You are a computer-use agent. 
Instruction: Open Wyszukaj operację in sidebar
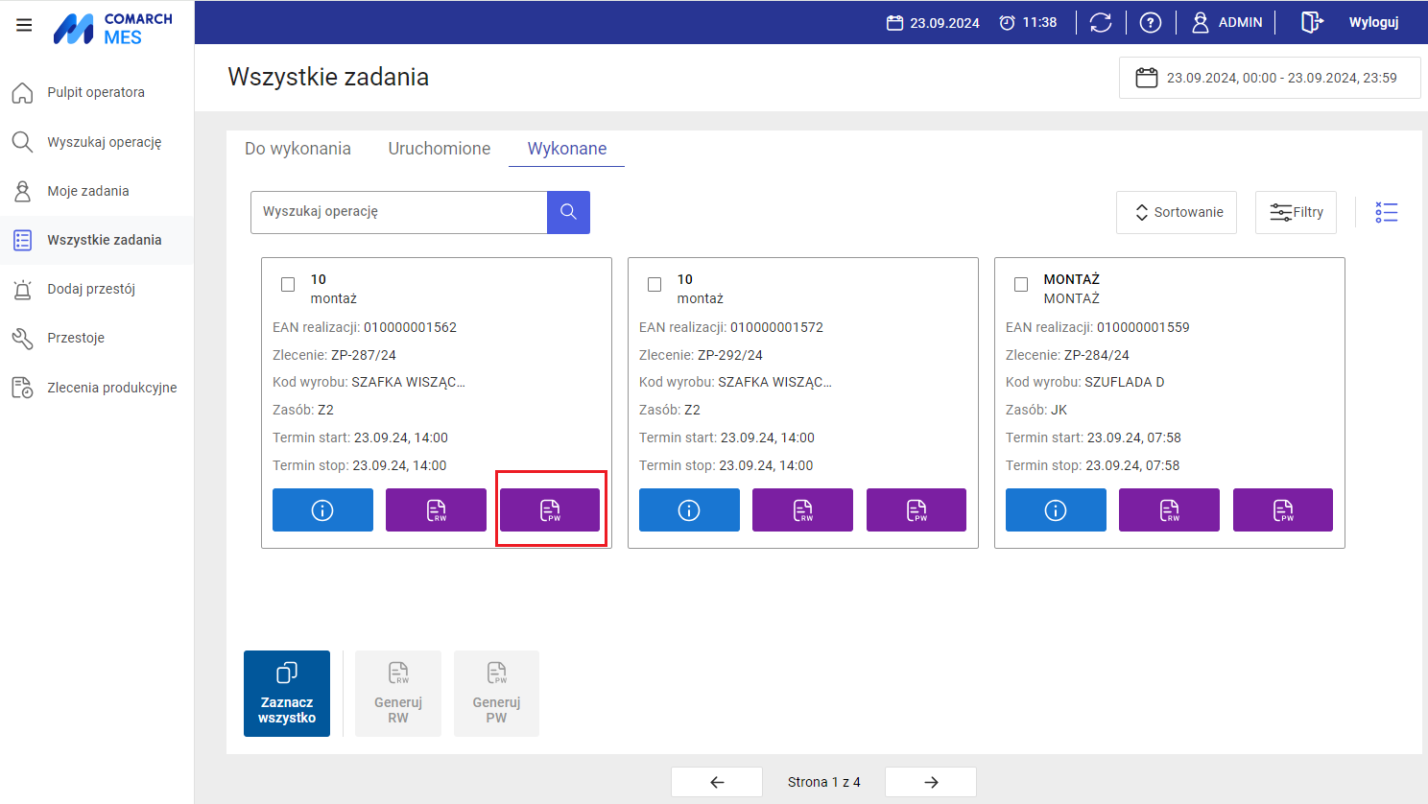pyautogui.click(x=97, y=142)
